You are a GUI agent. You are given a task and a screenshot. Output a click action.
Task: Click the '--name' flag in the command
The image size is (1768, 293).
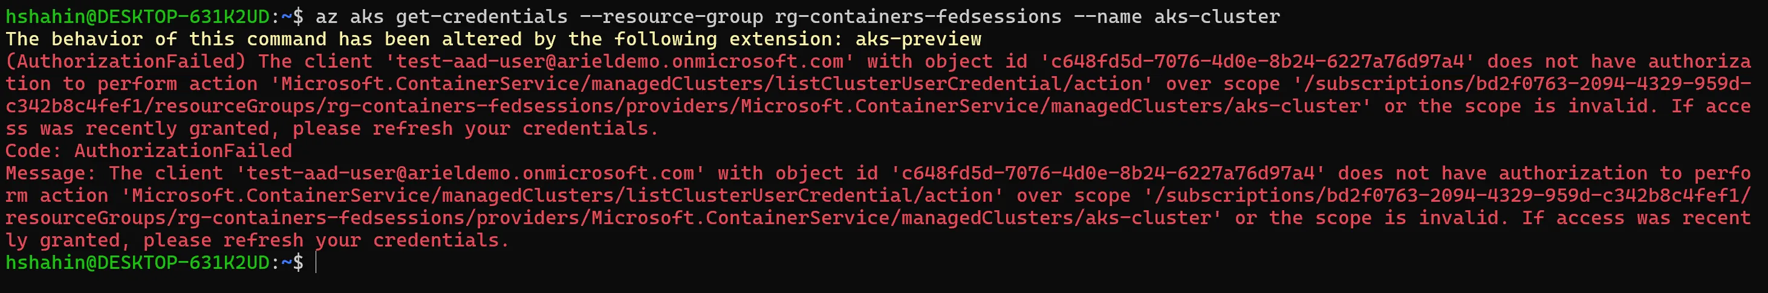pyautogui.click(x=1107, y=16)
